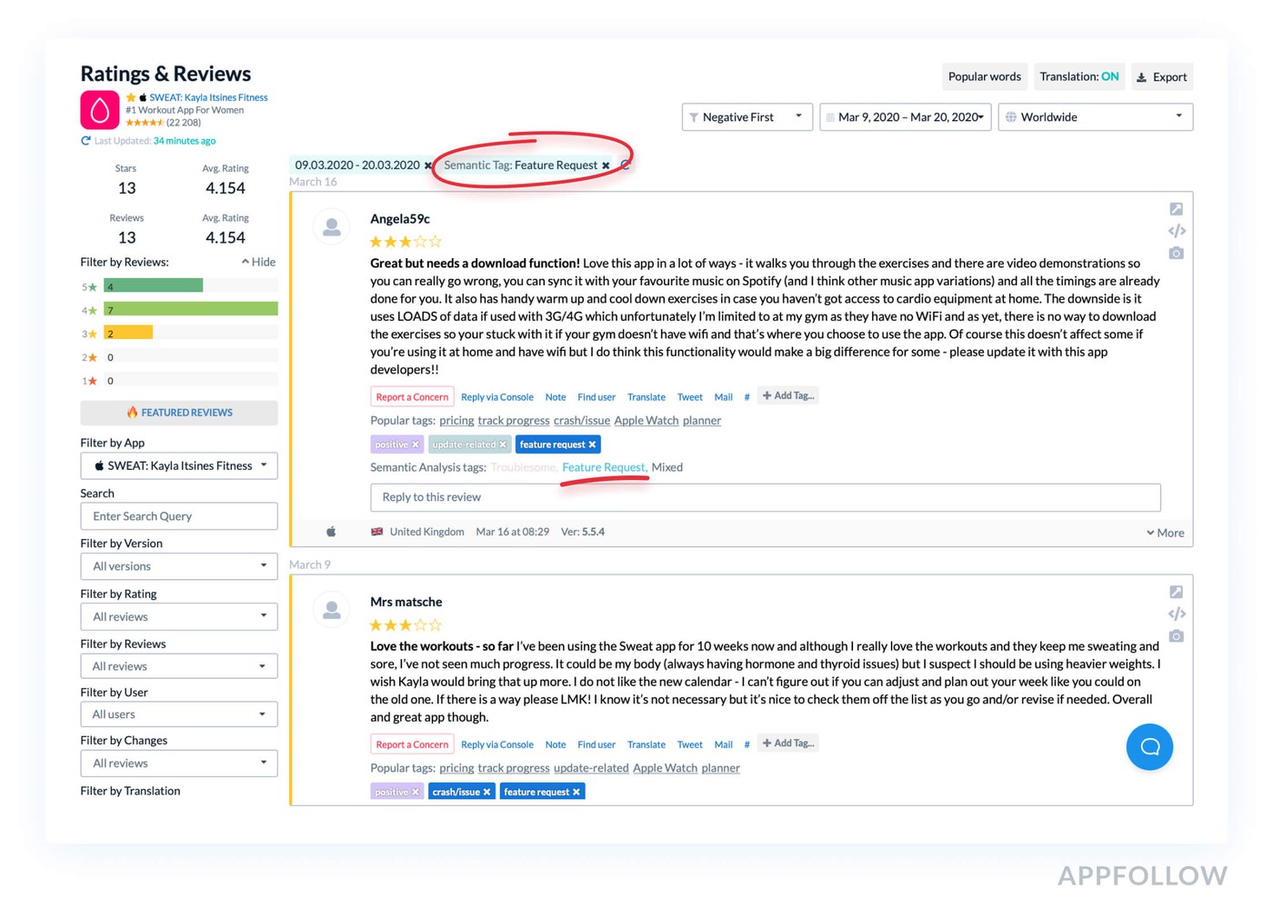Viewport: 1273px width, 908px height.
Task: Click camera screenshot icon on Mrs matsche review
Action: [x=1176, y=635]
